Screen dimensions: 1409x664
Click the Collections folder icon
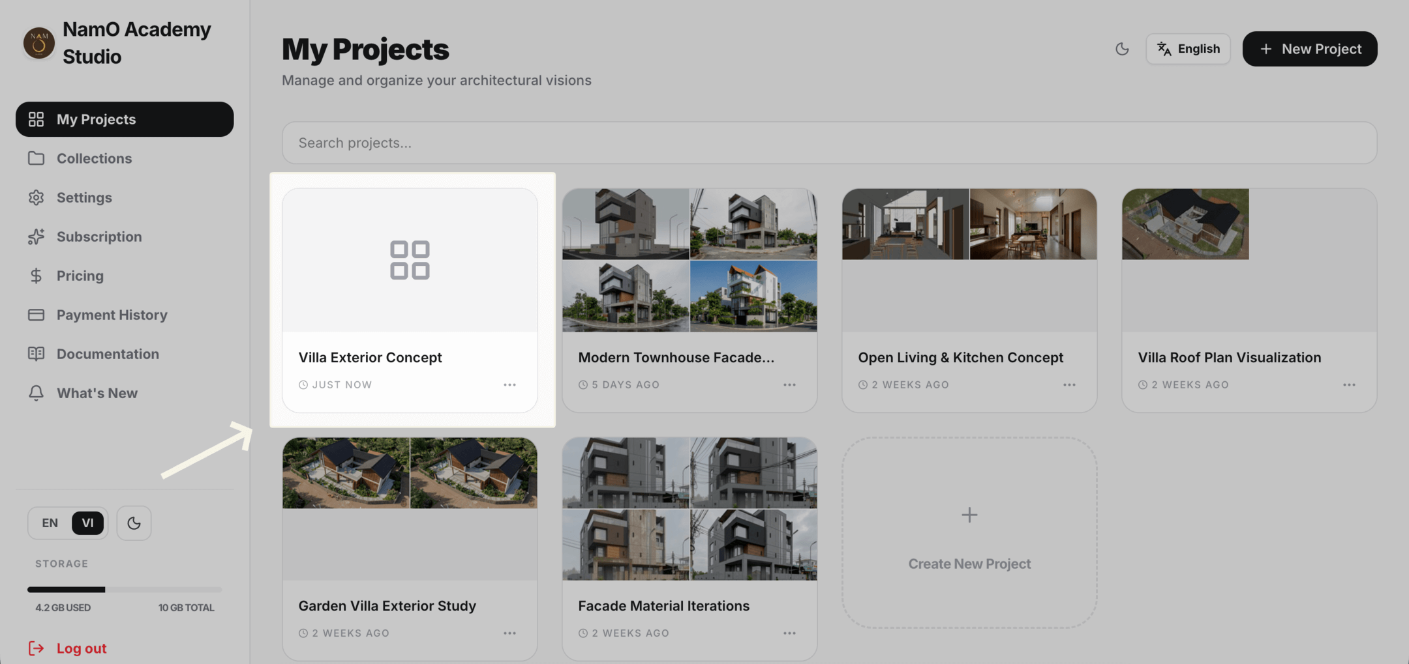36,158
